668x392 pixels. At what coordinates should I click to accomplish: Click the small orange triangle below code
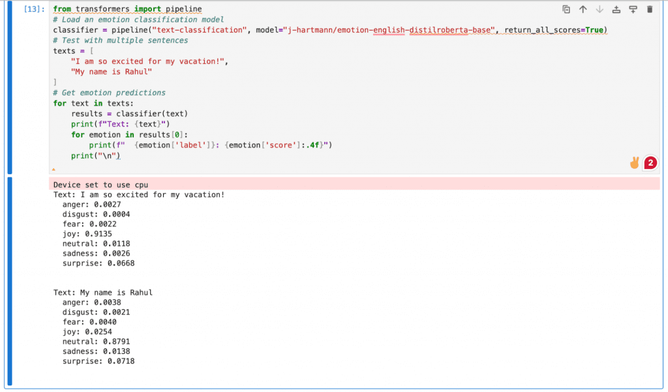[53, 170]
